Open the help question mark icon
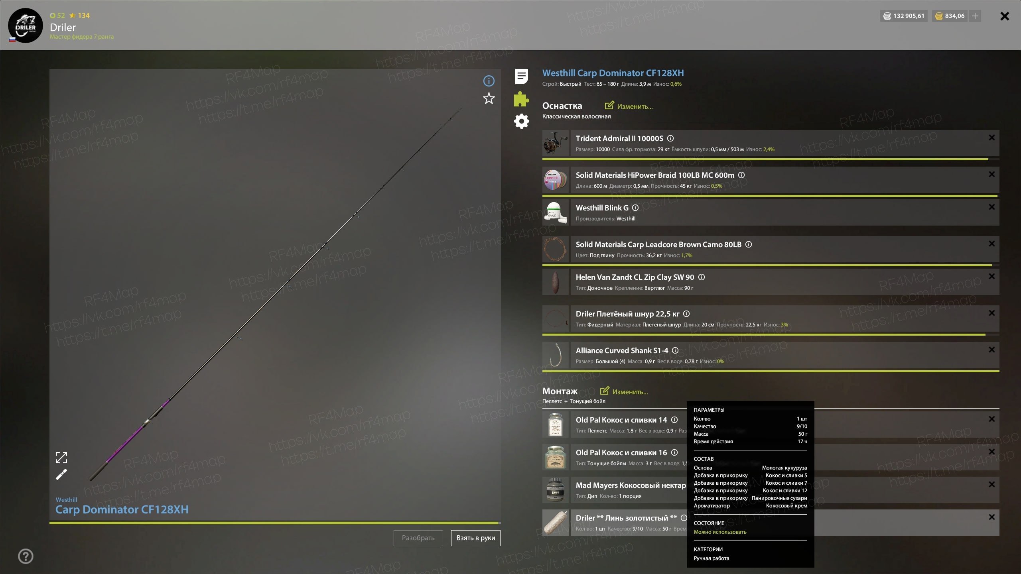 26,556
